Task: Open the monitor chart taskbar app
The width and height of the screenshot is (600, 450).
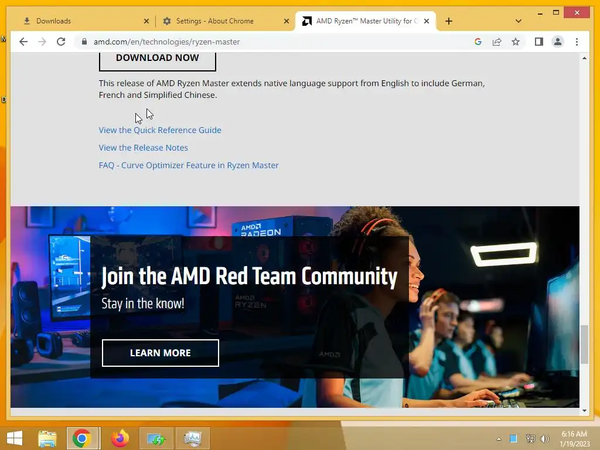Action: pyautogui.click(x=192, y=438)
